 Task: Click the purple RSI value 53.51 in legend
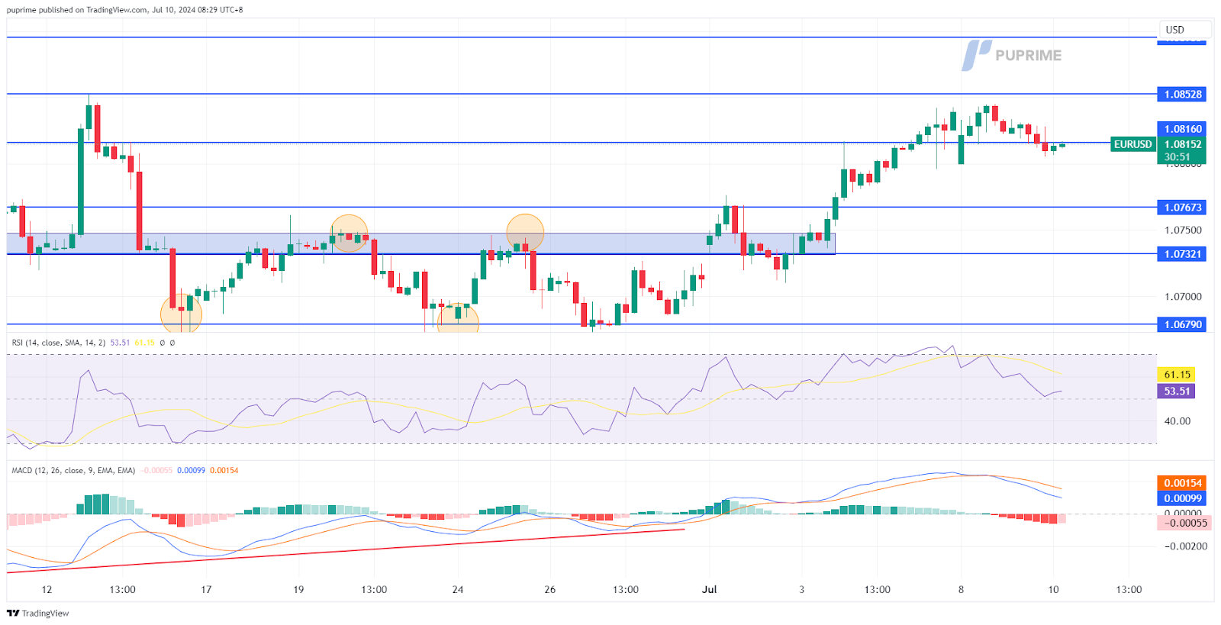121,343
